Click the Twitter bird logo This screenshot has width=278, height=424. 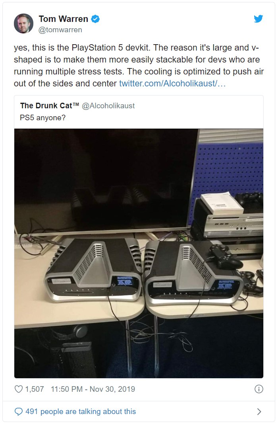click(258, 19)
